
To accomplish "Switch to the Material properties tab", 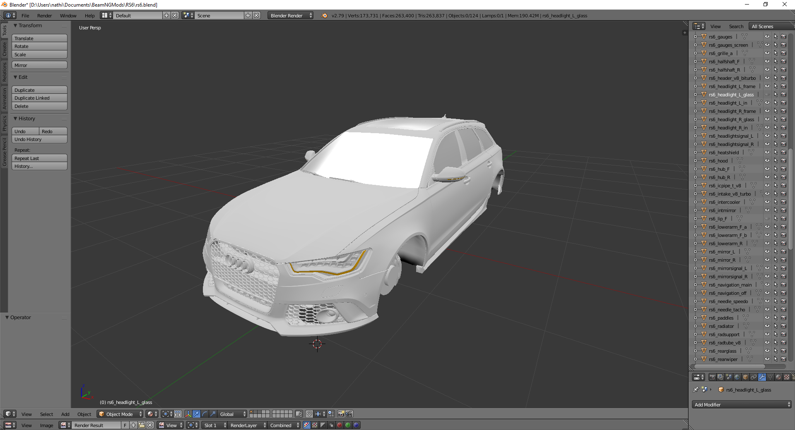I will (x=778, y=377).
